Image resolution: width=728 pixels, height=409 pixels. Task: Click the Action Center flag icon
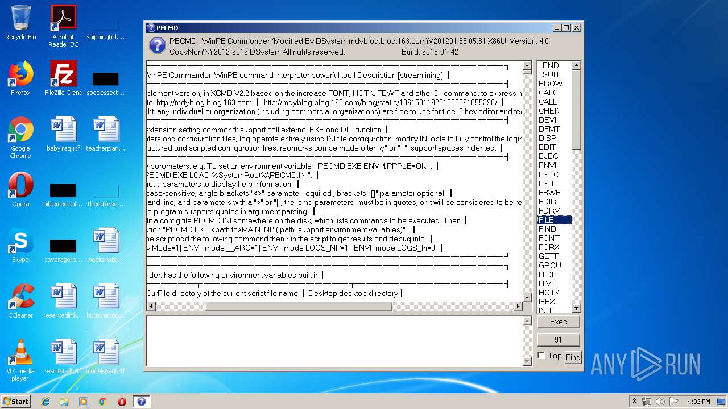(x=674, y=402)
